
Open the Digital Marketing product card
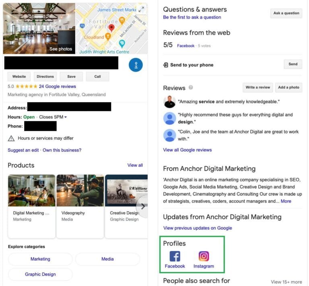click(x=31, y=206)
